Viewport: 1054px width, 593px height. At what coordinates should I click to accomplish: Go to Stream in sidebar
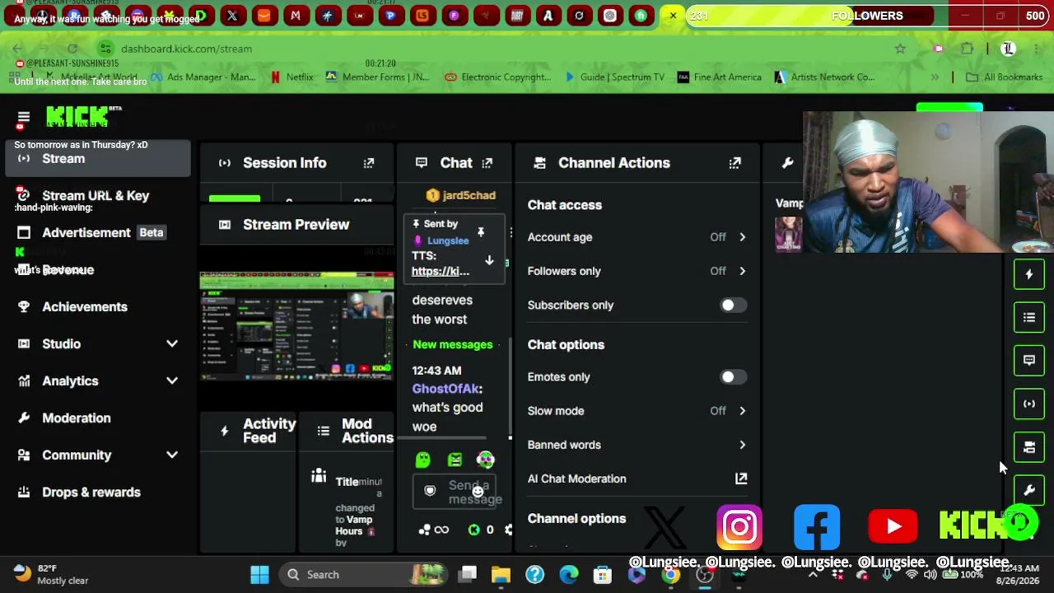[98, 159]
